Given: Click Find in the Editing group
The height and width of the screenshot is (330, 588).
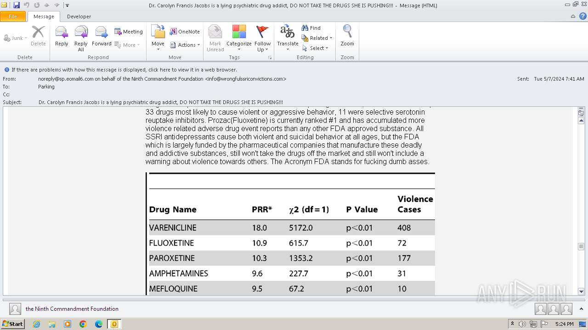Looking at the screenshot, I should (x=311, y=28).
